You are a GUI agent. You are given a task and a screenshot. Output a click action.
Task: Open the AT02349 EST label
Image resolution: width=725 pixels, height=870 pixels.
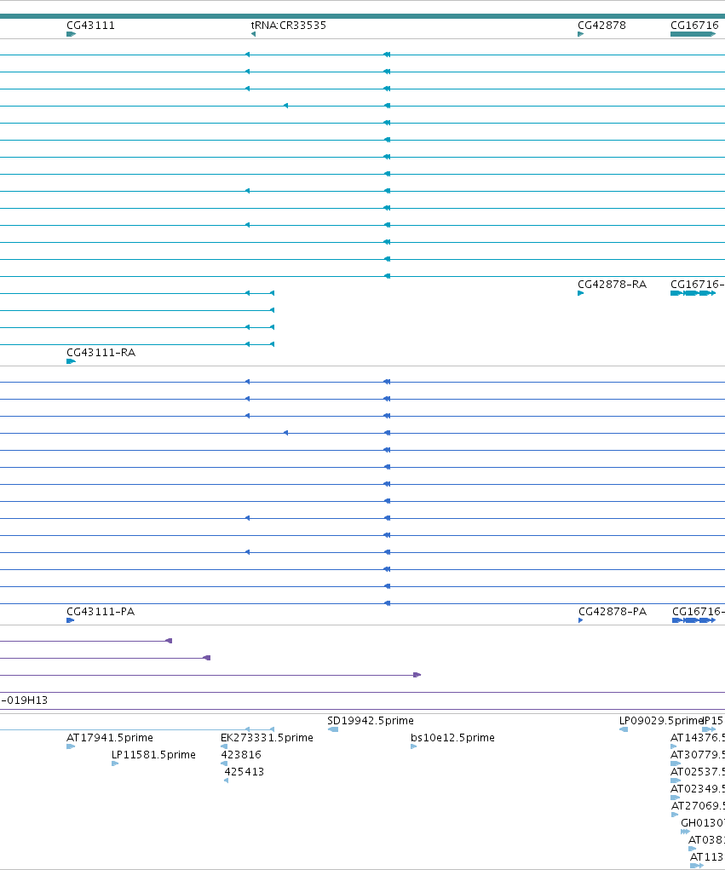(697, 789)
